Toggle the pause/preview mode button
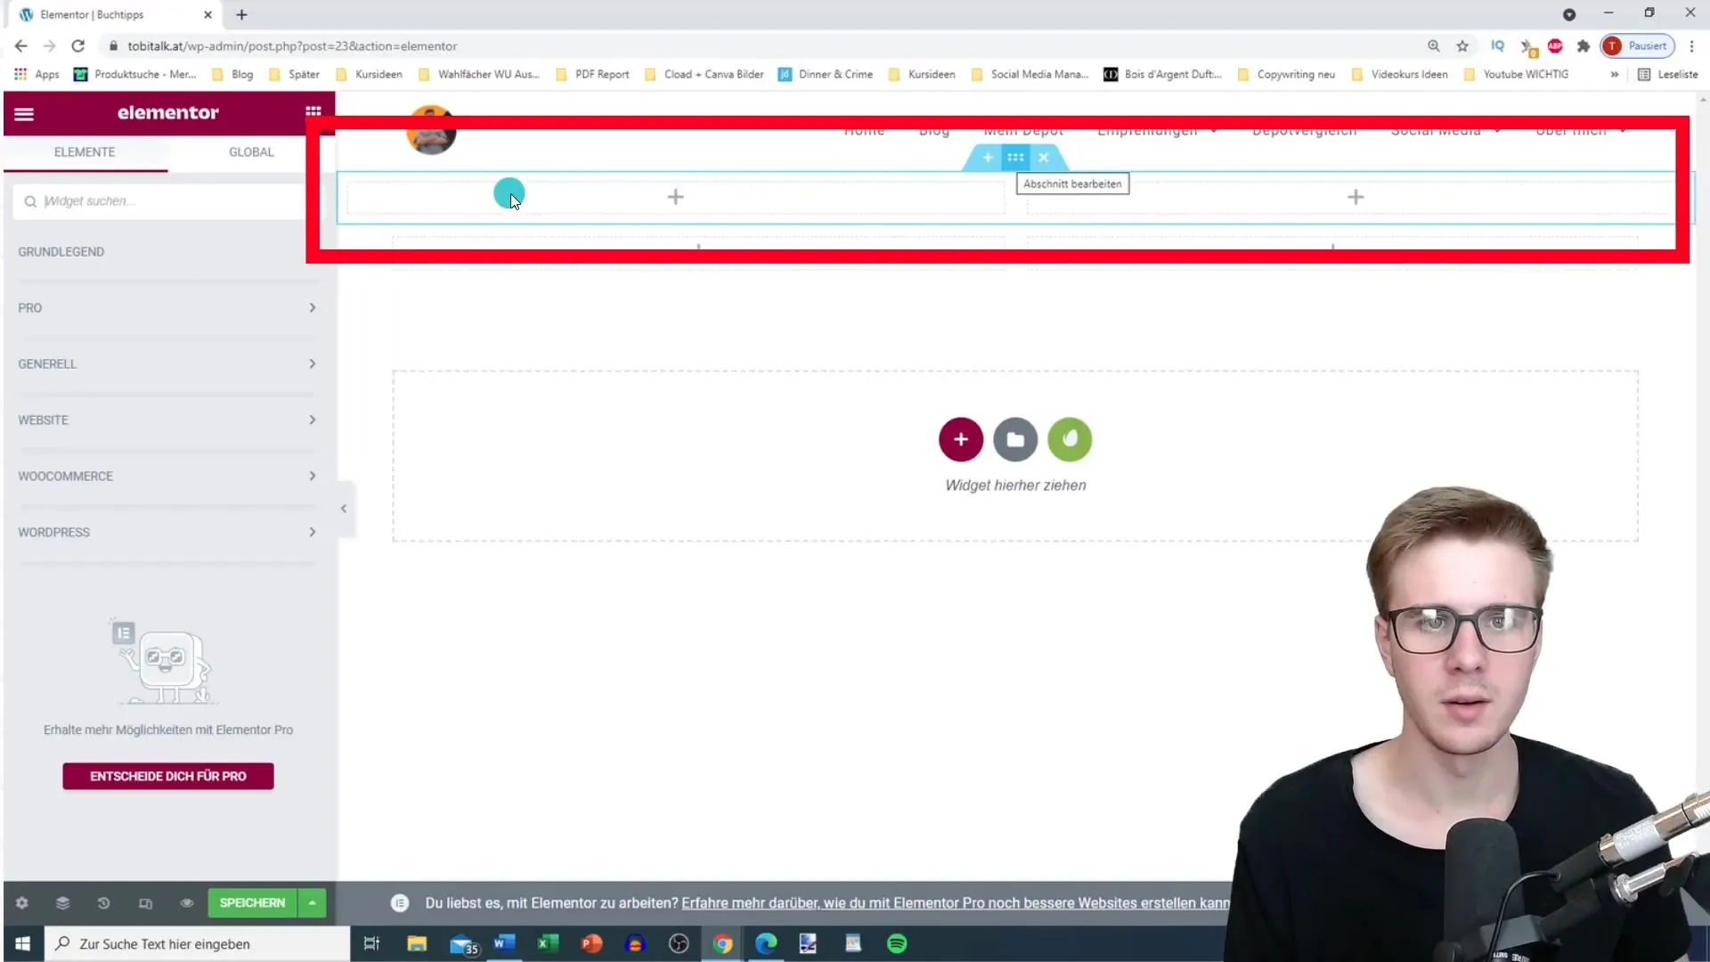 pos(185,902)
